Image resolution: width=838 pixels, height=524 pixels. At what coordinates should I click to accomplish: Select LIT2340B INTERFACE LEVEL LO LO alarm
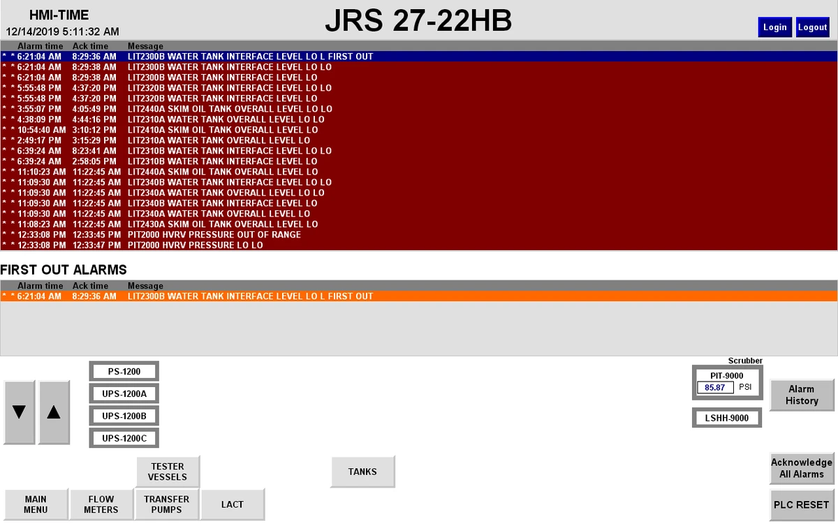coord(419,182)
